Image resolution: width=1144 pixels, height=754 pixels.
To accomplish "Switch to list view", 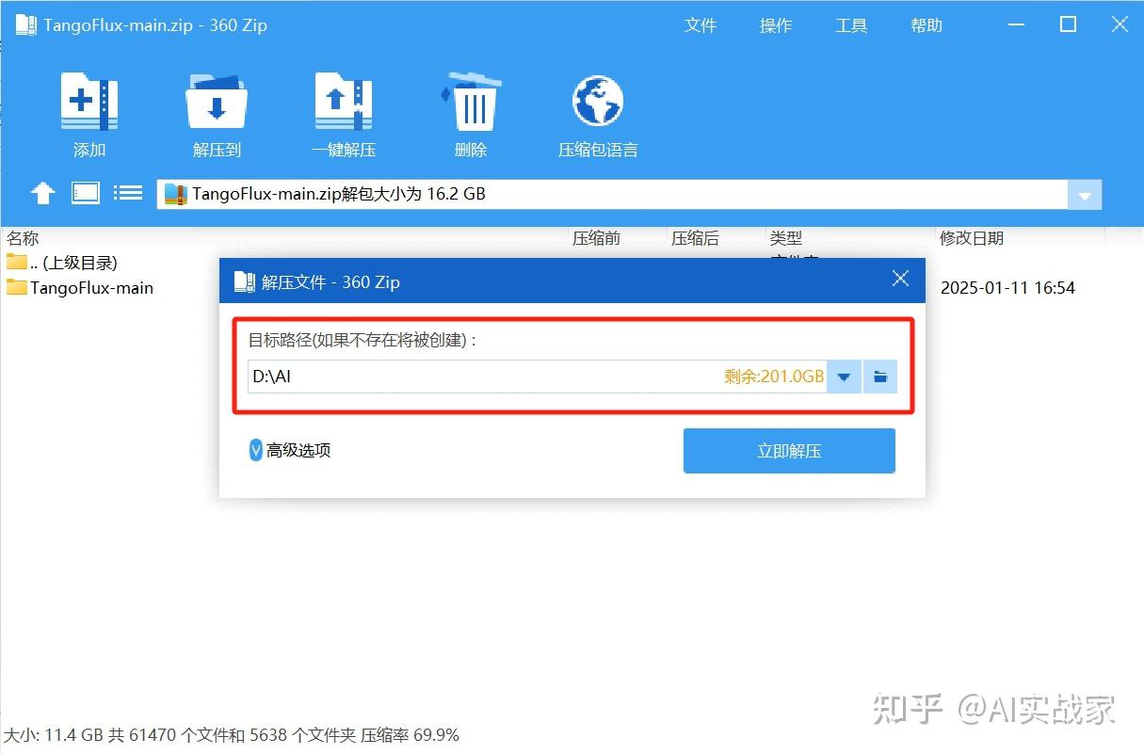I will (x=128, y=192).
